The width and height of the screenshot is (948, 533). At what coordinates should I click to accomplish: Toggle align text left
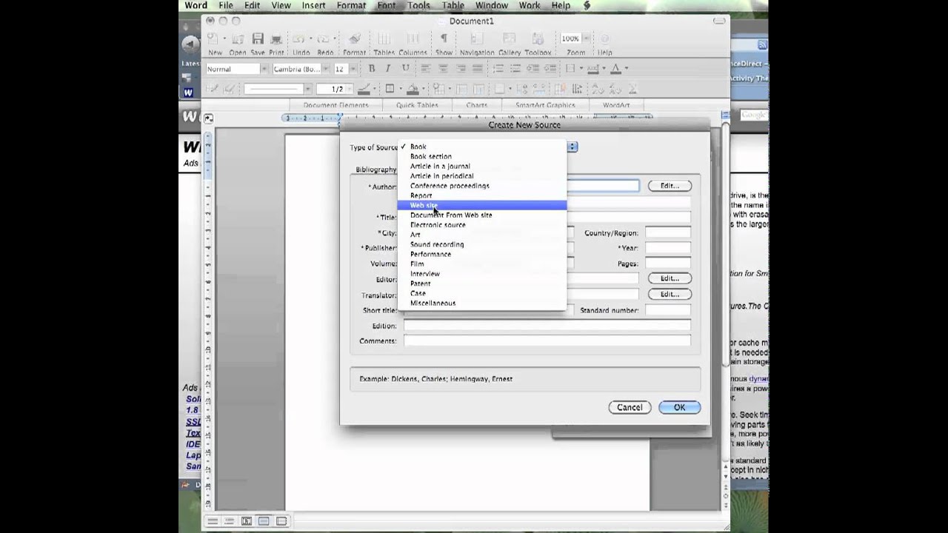pyautogui.click(x=426, y=68)
